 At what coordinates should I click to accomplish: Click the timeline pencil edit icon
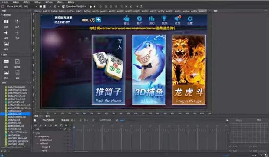pos(65,129)
